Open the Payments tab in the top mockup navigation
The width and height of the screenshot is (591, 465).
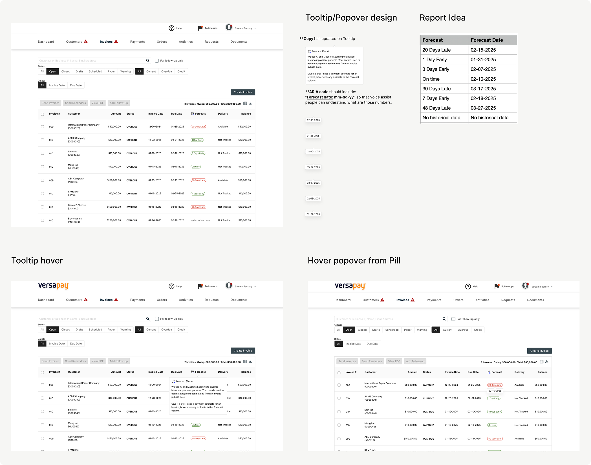coord(137,42)
